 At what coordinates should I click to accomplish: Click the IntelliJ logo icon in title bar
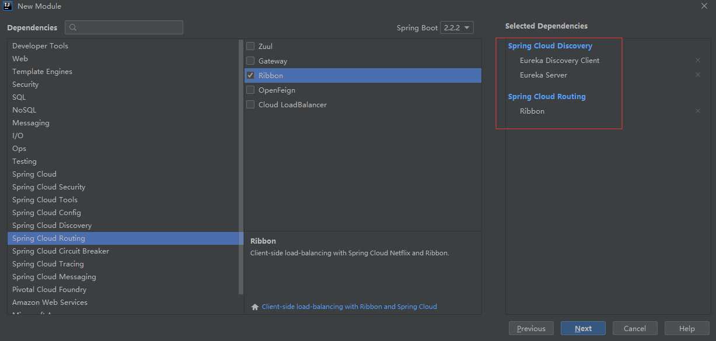coord(8,6)
